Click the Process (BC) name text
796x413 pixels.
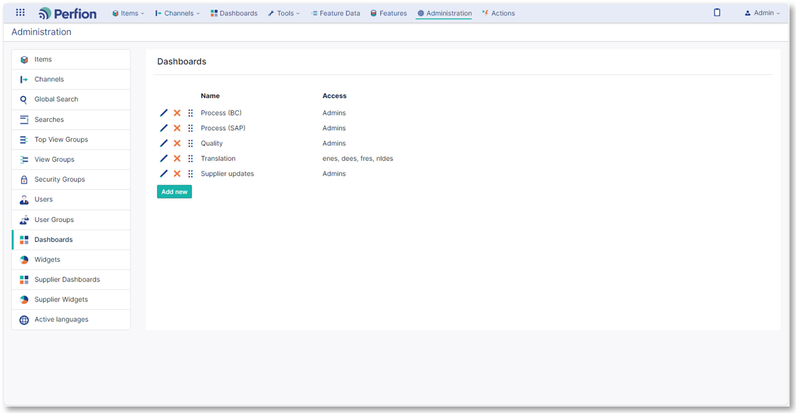(221, 113)
